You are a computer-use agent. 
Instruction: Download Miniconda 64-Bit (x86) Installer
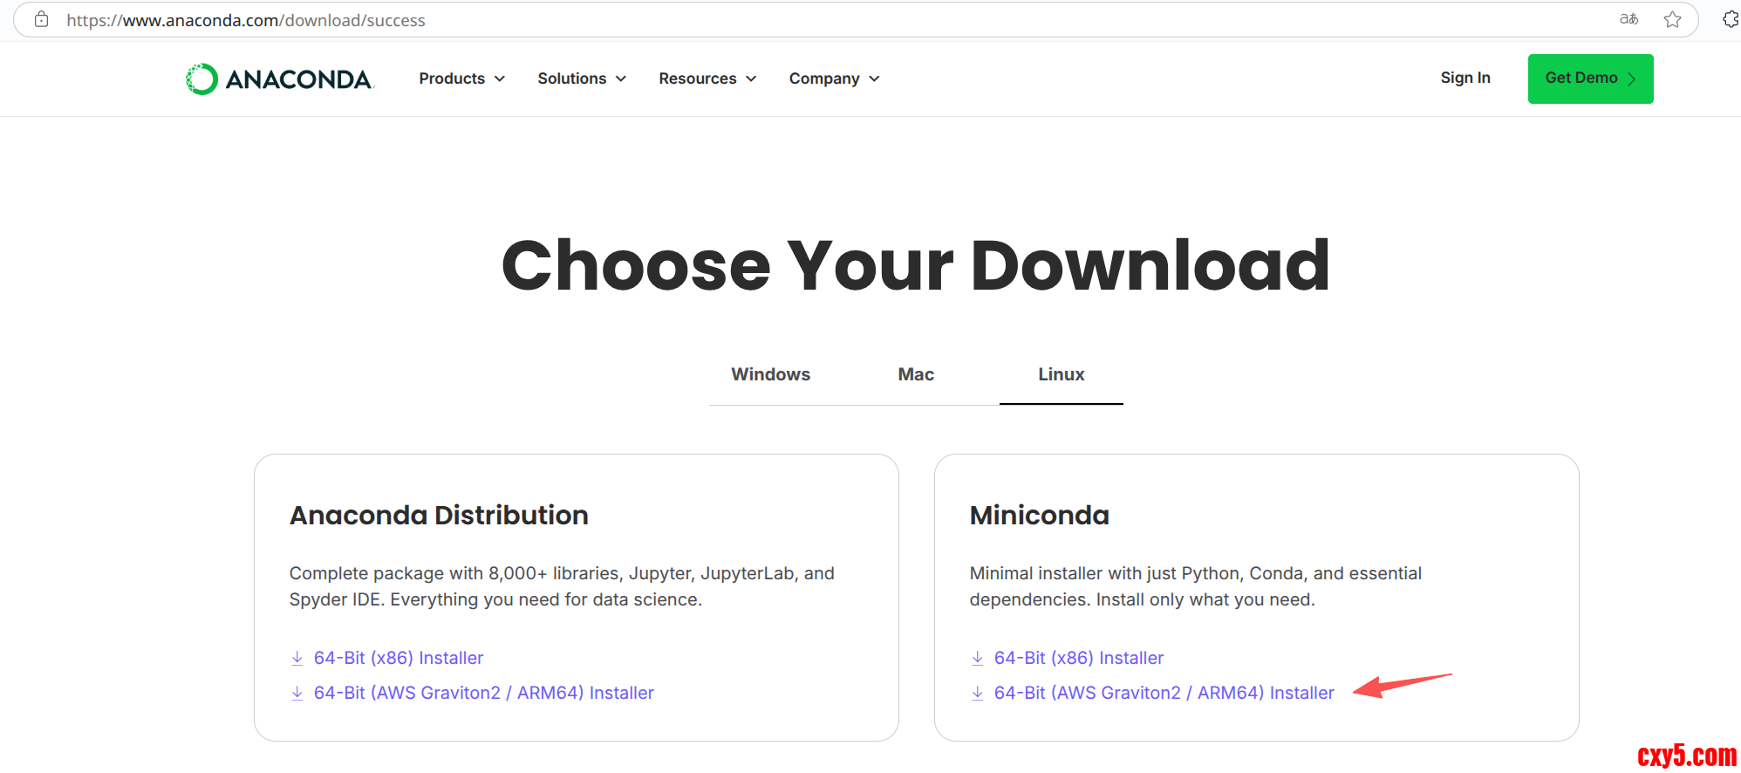pos(1079,658)
